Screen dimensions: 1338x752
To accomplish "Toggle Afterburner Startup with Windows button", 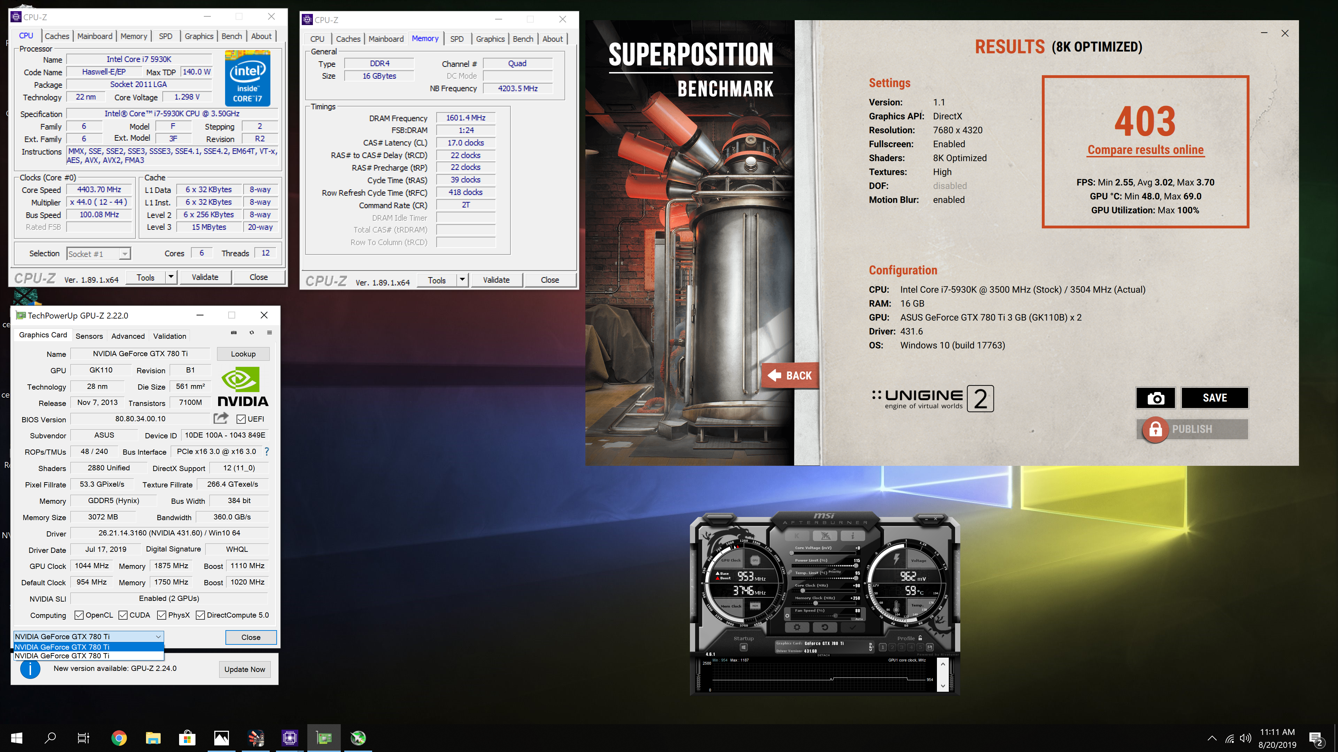I will [744, 648].
